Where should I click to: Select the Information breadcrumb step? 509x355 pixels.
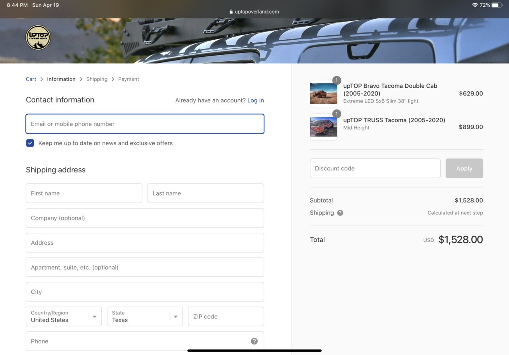[61, 79]
